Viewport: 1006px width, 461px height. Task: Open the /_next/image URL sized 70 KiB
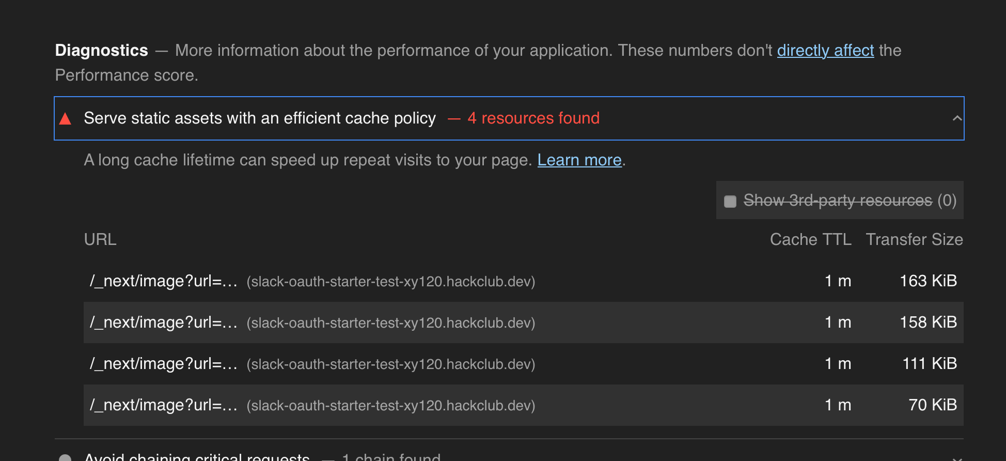click(164, 405)
